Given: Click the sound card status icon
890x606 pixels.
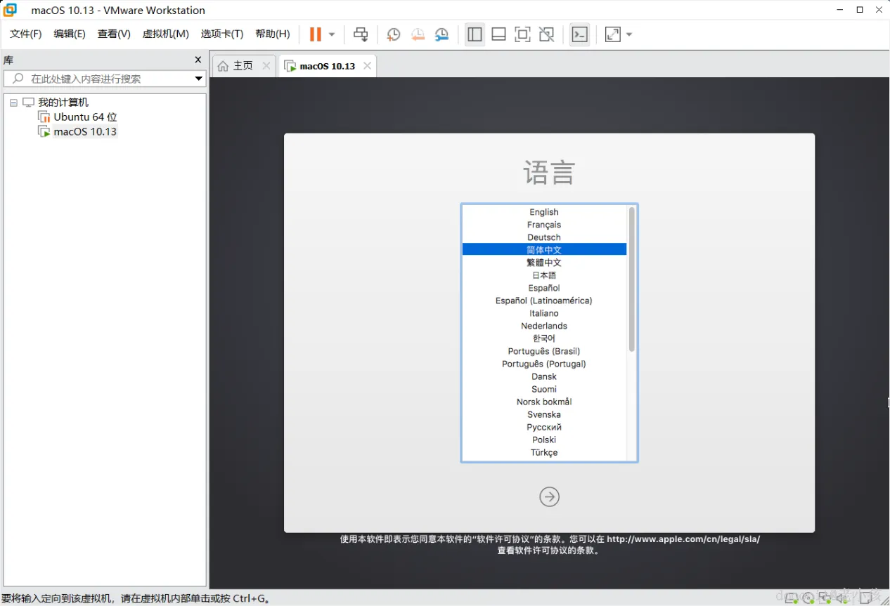Looking at the screenshot, I should click(x=842, y=598).
